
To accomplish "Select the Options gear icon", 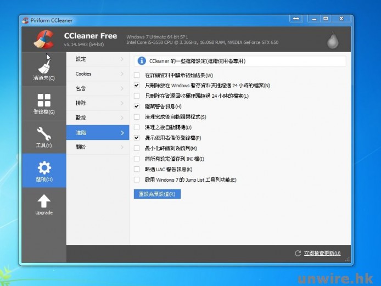I will (44, 170).
